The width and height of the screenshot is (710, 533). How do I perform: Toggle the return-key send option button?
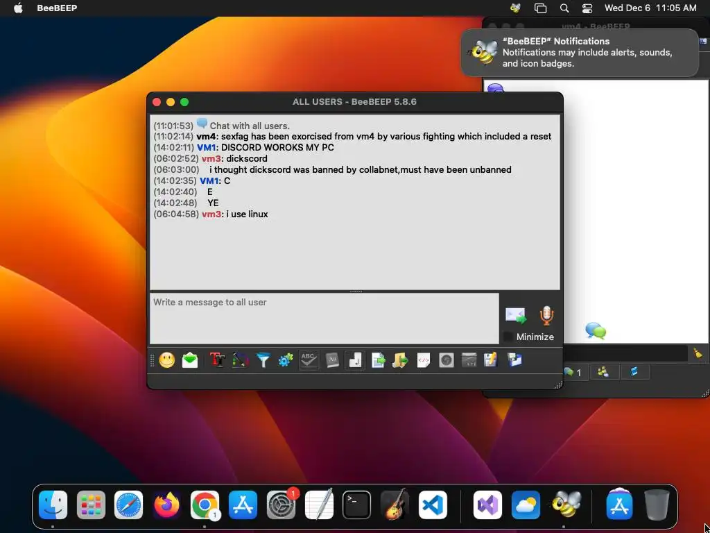(355, 360)
